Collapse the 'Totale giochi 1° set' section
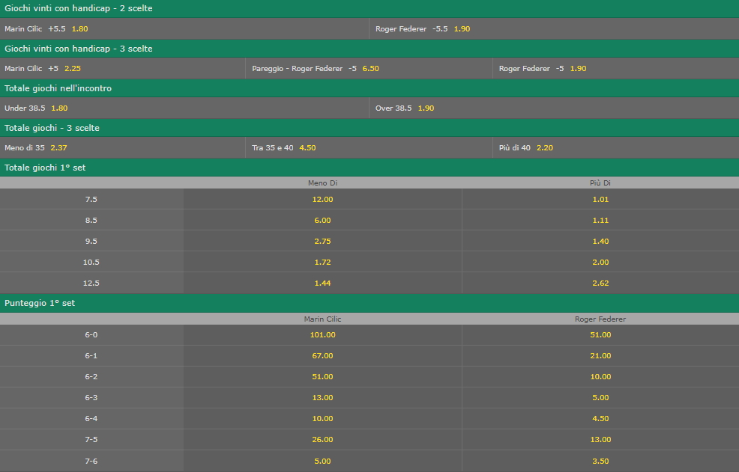The image size is (739, 472). tap(369, 168)
